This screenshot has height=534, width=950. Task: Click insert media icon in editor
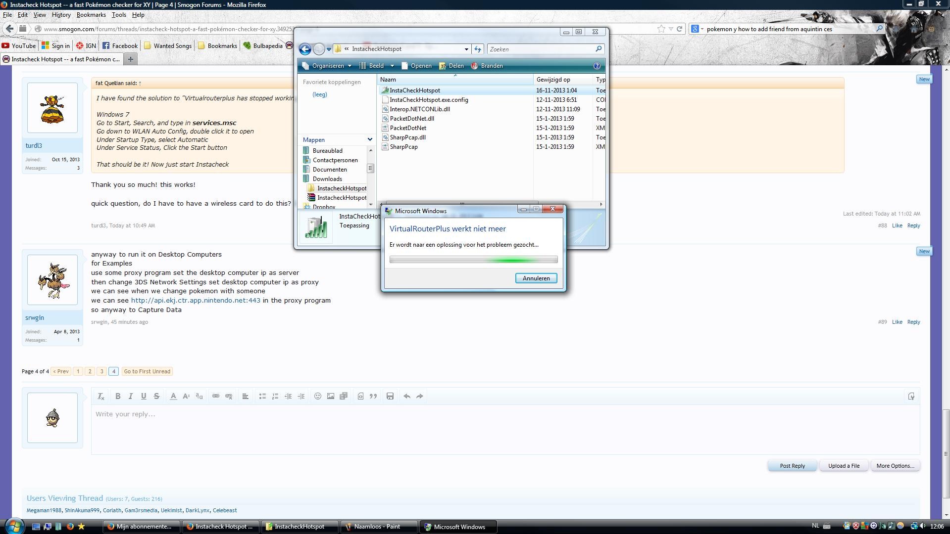(344, 396)
